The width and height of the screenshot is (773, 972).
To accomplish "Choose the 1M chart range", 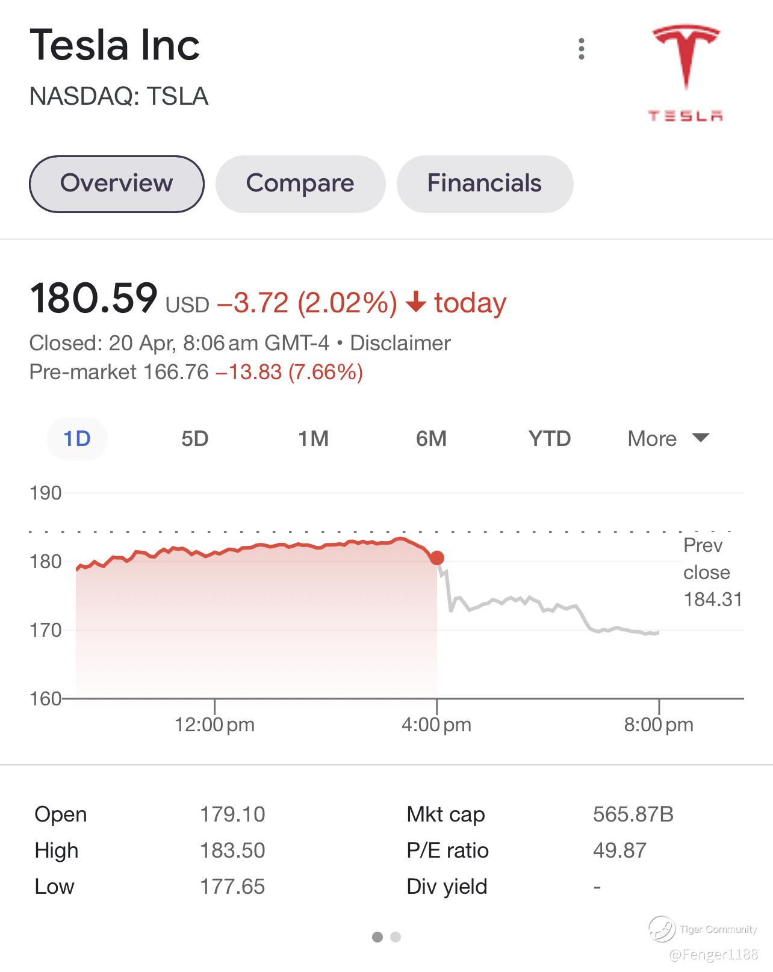I will (x=313, y=438).
